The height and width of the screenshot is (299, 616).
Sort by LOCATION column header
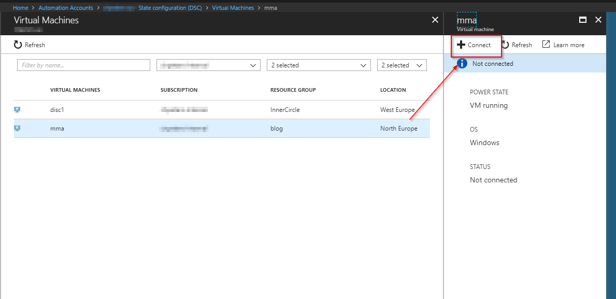point(393,90)
